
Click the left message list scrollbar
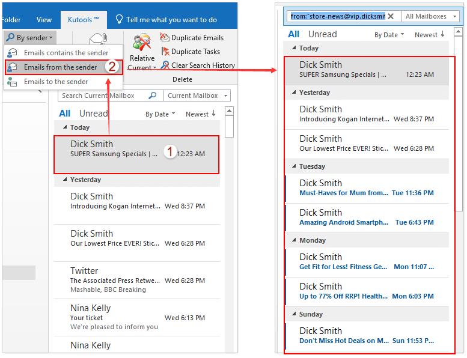229,126
